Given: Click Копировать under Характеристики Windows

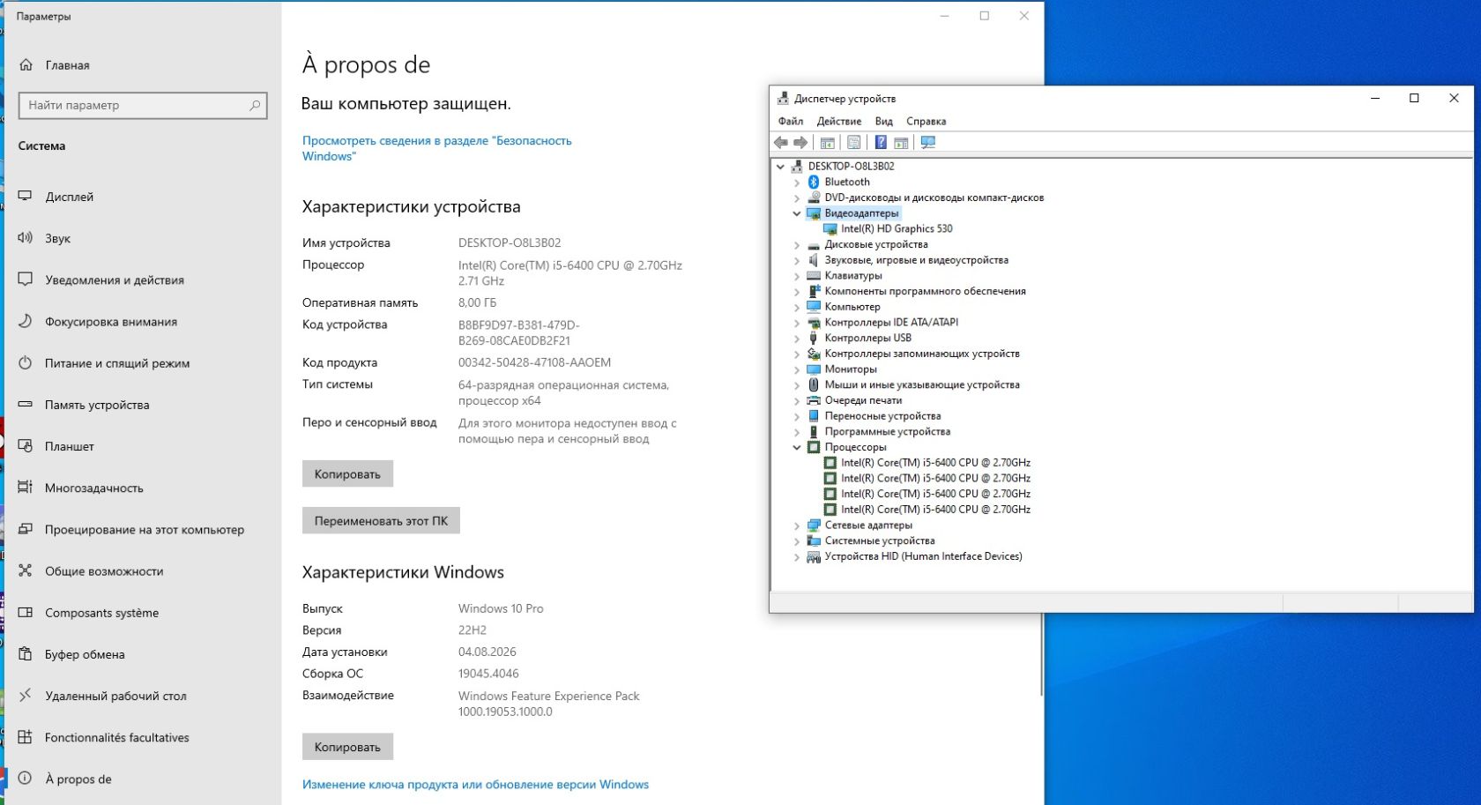Looking at the screenshot, I should tap(347, 747).
